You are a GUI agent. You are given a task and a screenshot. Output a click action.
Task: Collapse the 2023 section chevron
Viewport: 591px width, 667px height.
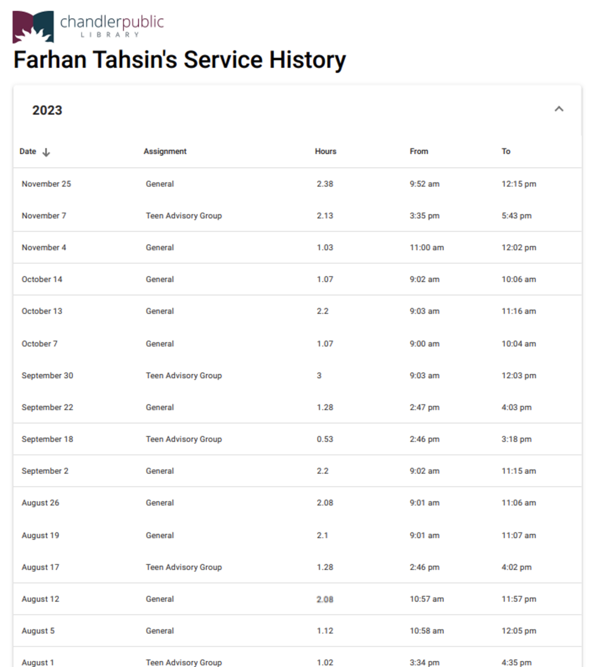coord(559,109)
